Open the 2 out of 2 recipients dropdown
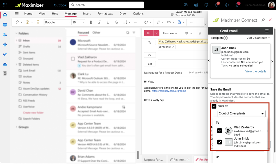 [x=241, y=114]
